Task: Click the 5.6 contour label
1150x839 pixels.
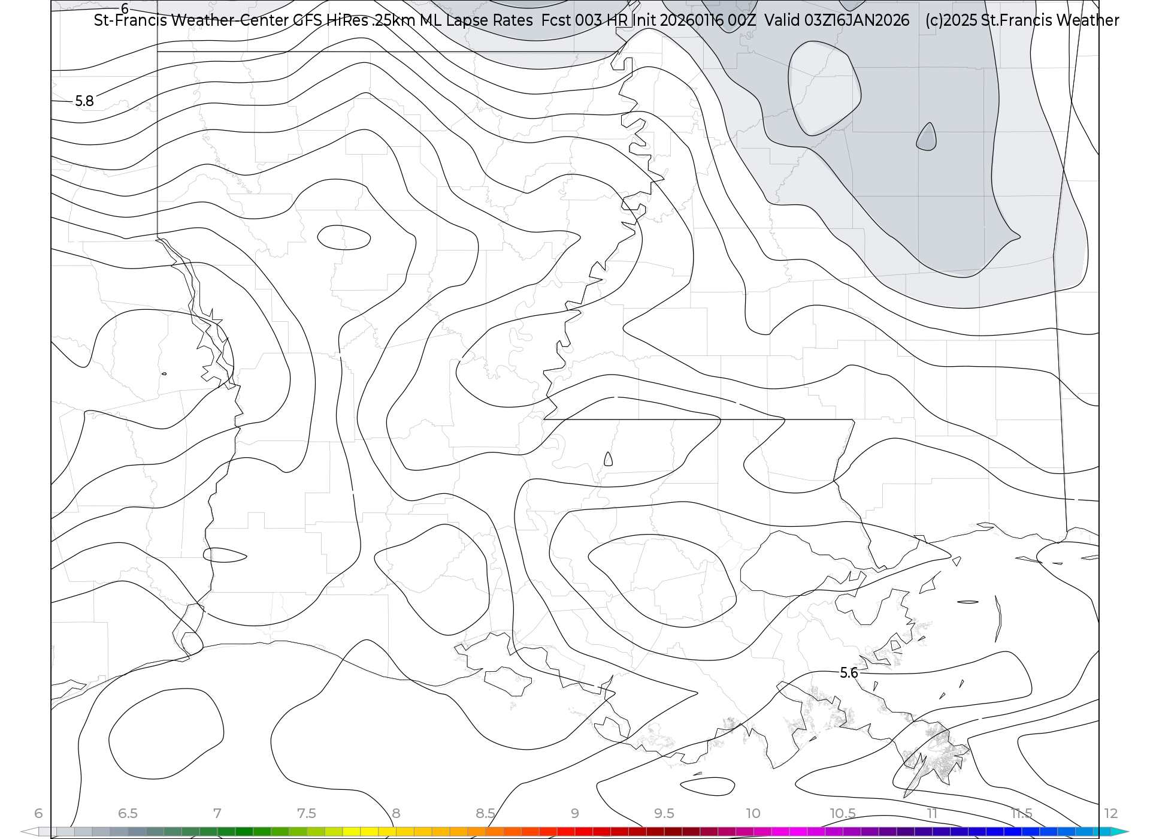Action: (849, 673)
